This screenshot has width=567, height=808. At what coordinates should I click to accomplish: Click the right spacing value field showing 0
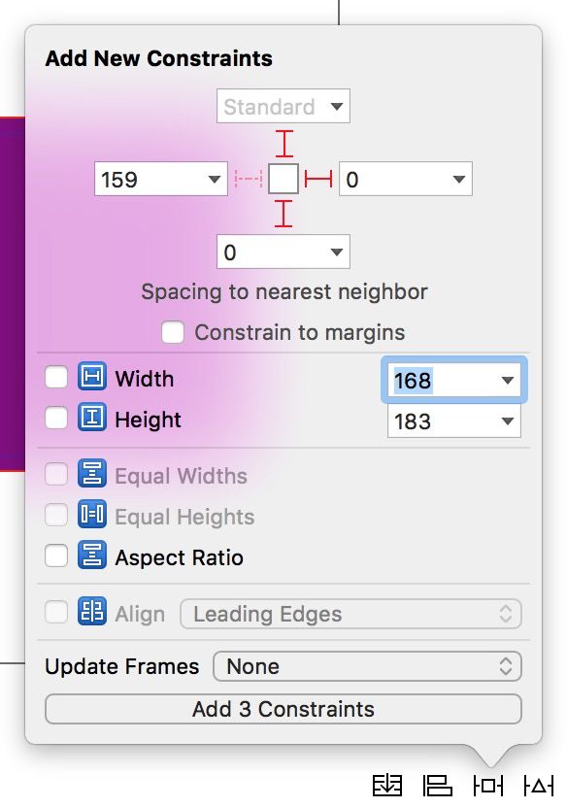pyautogui.click(x=405, y=179)
